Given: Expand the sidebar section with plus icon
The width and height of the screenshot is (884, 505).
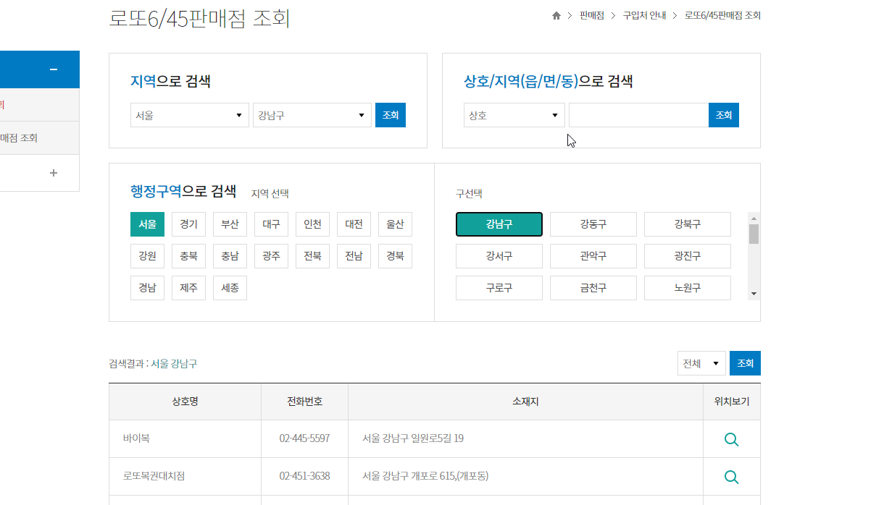Looking at the screenshot, I should tap(53, 173).
